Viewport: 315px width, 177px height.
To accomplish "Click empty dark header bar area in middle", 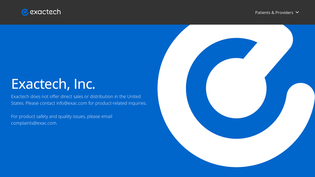I will click(x=157, y=12).
